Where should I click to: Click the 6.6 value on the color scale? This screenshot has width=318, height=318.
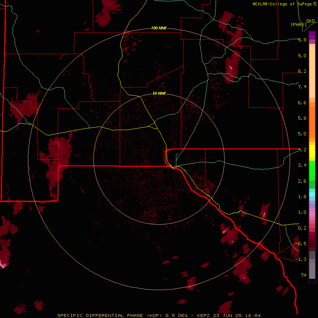[x=302, y=102]
